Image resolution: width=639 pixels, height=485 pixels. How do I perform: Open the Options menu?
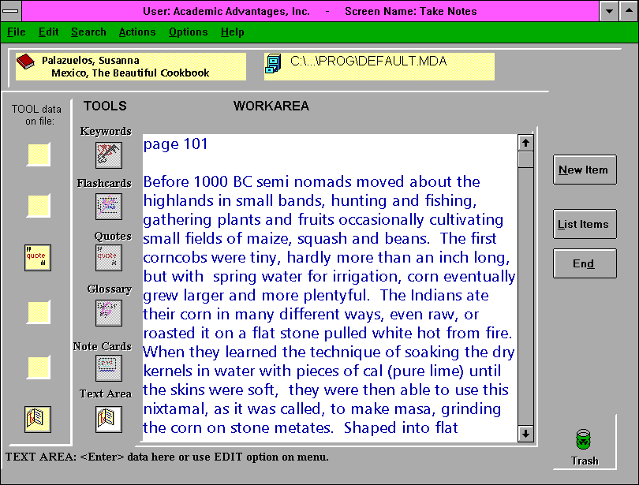click(x=188, y=32)
